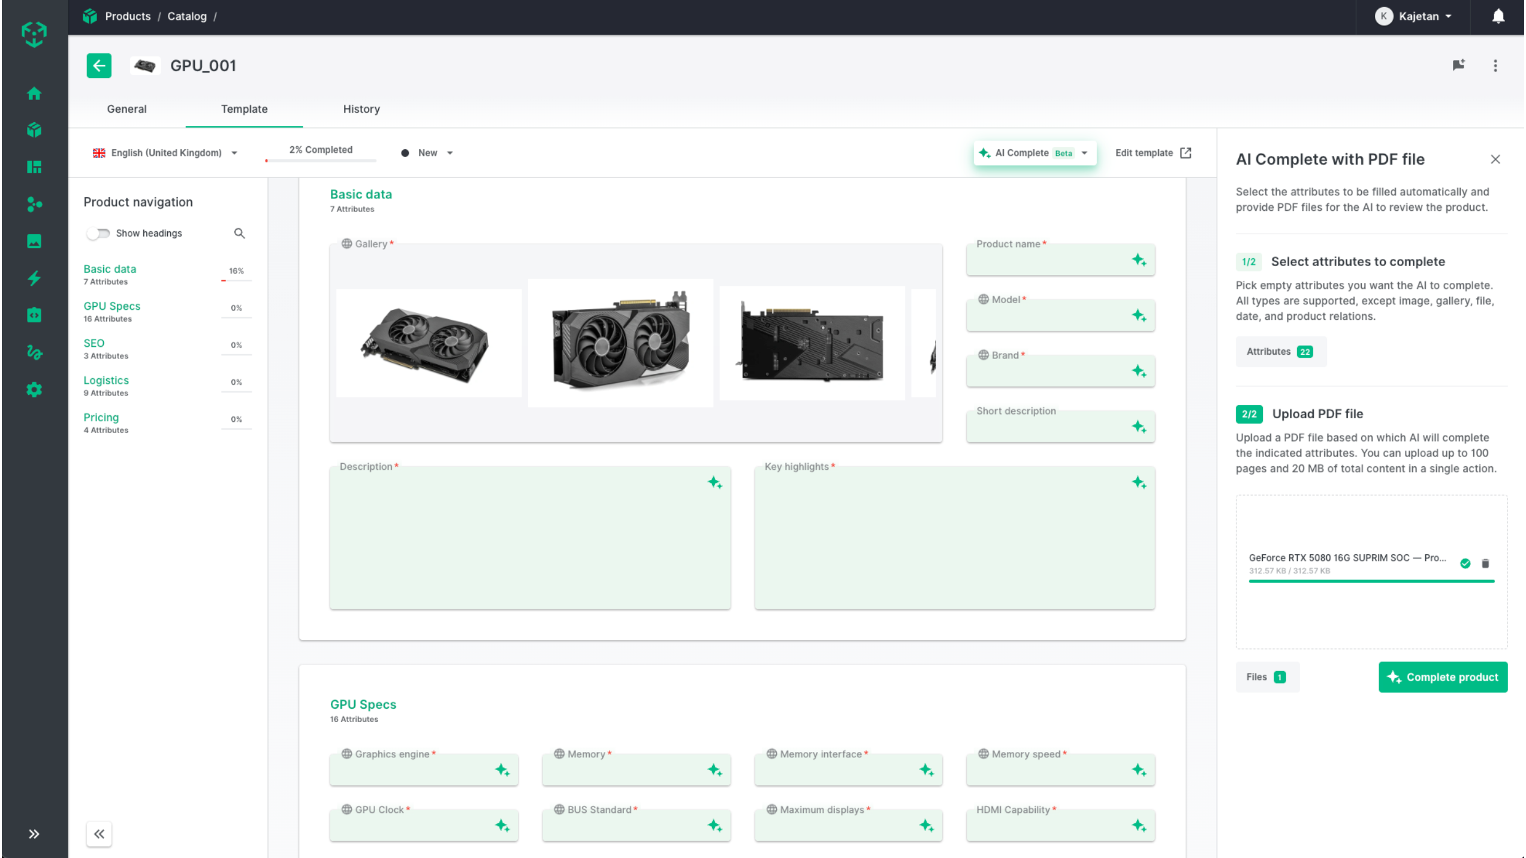Screen dimensions: 1526x858
Task: Search within Product navigation
Action: point(239,233)
